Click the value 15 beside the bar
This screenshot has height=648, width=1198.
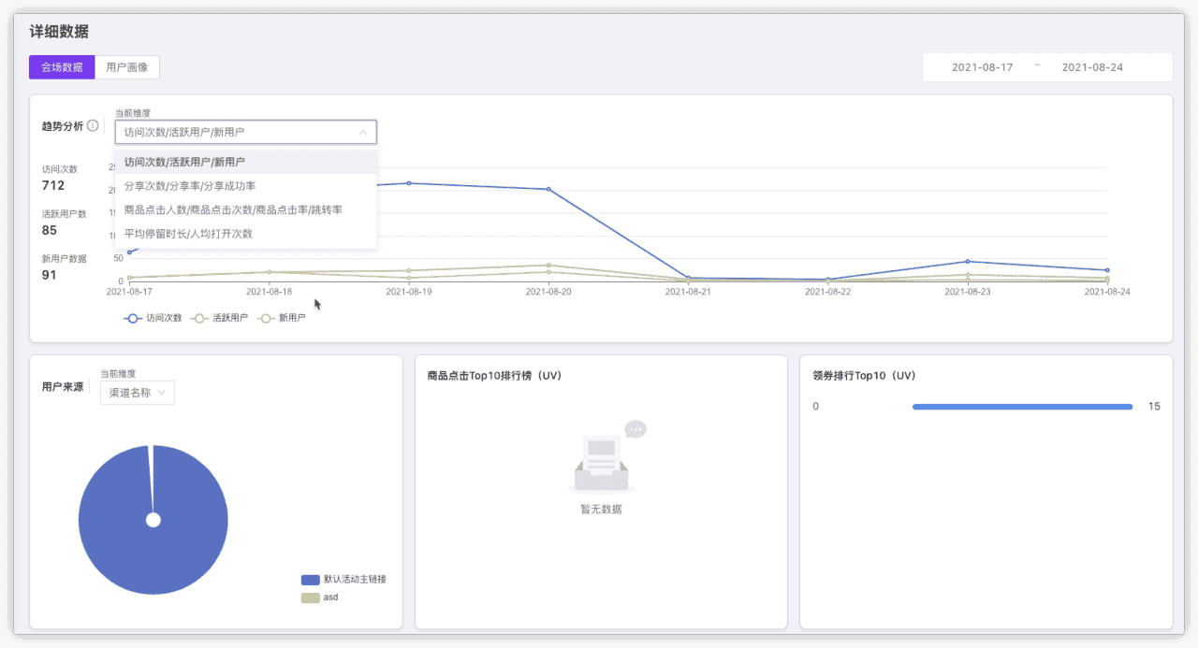pyautogui.click(x=1154, y=407)
